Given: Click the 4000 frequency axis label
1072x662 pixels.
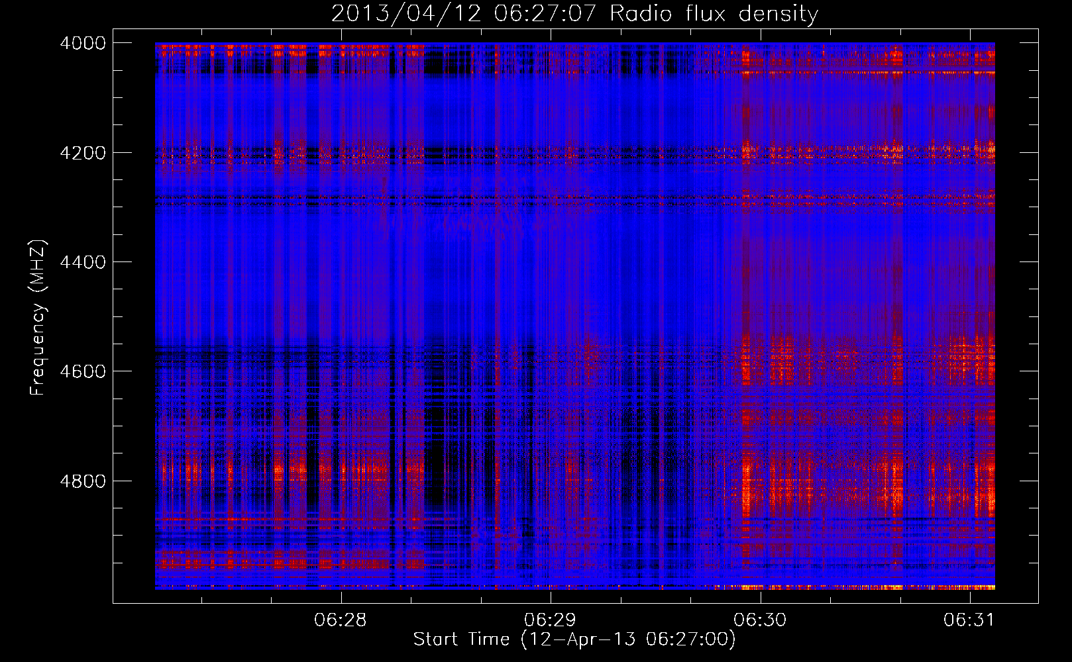Looking at the screenshot, I should point(83,43).
